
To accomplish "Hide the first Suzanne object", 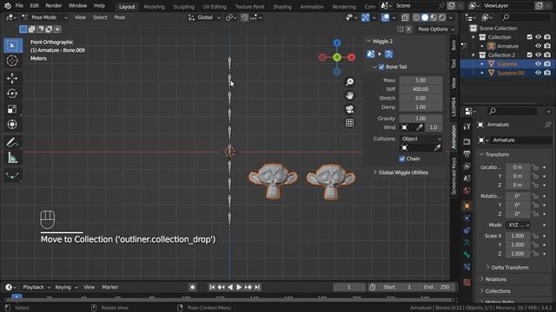I will tap(539, 63).
